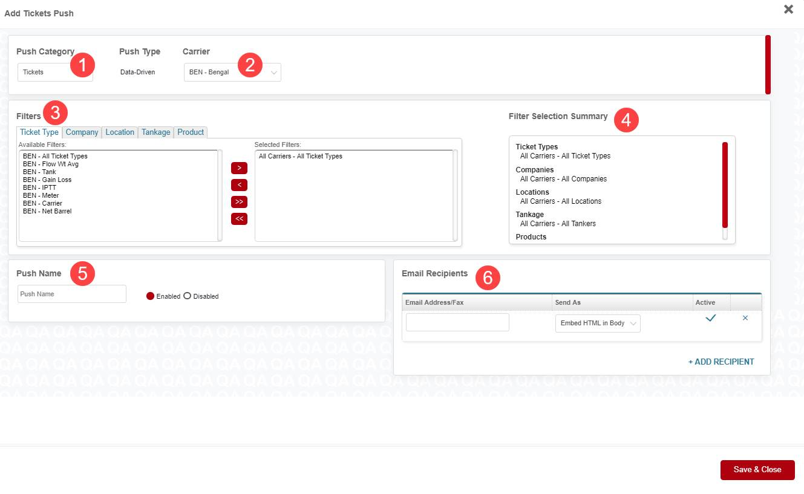The height and width of the screenshot is (494, 804).
Task: Remove the recipient row using the X icon
Action: tap(745, 318)
